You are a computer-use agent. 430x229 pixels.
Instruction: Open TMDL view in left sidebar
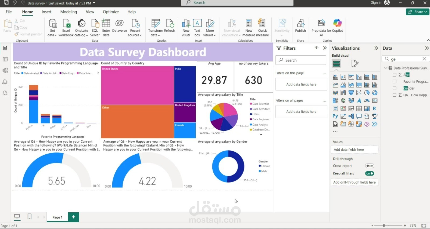pyautogui.click(x=5, y=93)
